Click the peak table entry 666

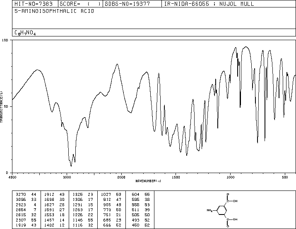[x=107, y=225]
